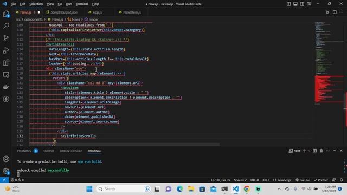Select the Terminal panel tab
Screen dimensions: 347x195
(x=94, y=151)
